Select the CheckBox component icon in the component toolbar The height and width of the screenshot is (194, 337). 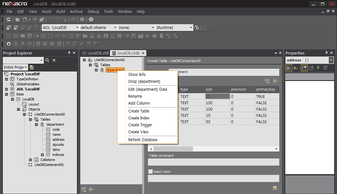point(43,36)
